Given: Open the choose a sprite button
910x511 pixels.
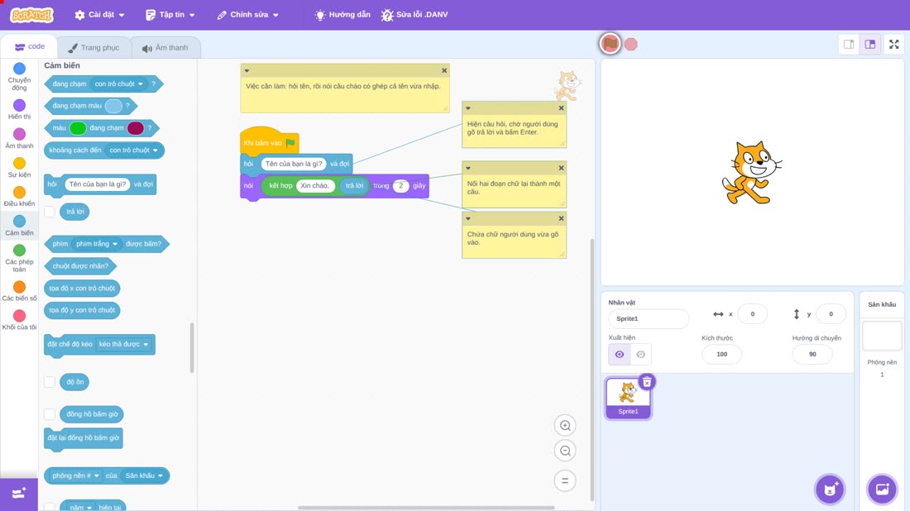Looking at the screenshot, I should pyautogui.click(x=830, y=489).
